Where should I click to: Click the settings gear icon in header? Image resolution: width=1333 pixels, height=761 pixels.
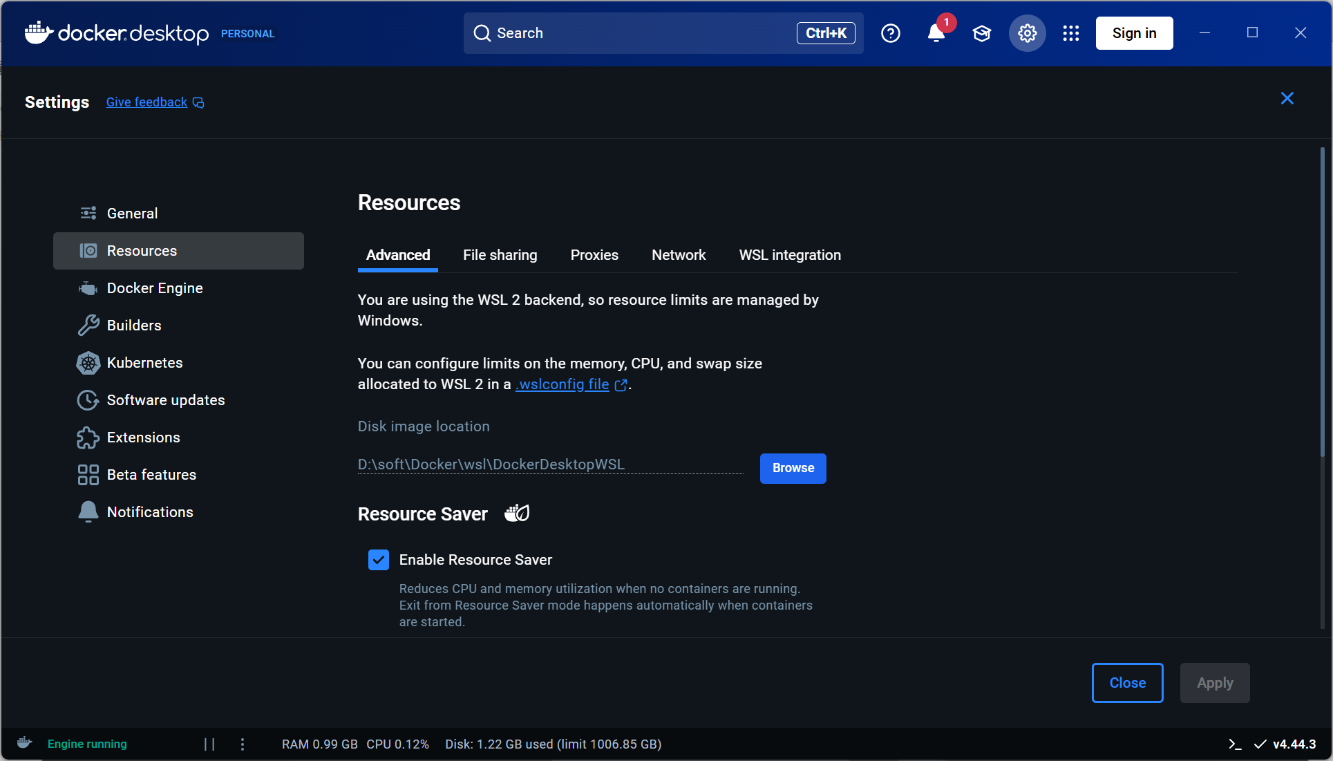[1028, 33]
